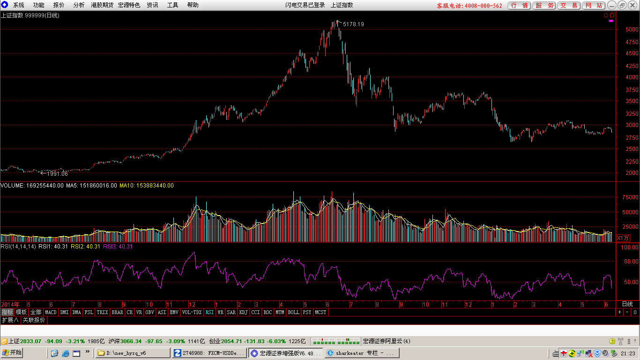Click the 0 reset button beside minus
640x360 pixels.
[635, 312]
